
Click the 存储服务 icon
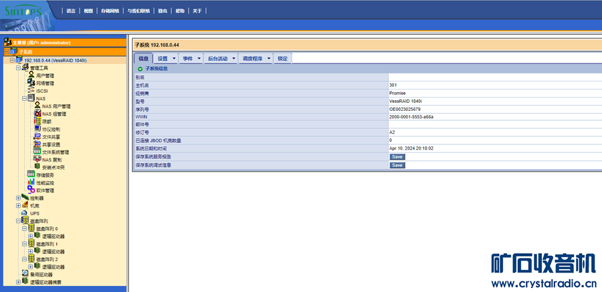point(31,174)
